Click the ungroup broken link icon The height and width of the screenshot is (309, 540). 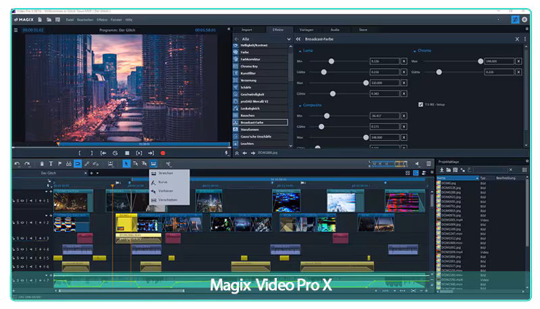pyautogui.click(x=96, y=164)
